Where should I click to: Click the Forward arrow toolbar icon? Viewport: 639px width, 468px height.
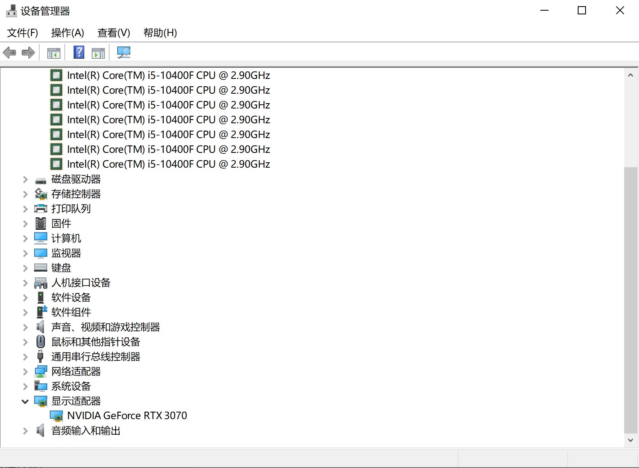point(28,53)
